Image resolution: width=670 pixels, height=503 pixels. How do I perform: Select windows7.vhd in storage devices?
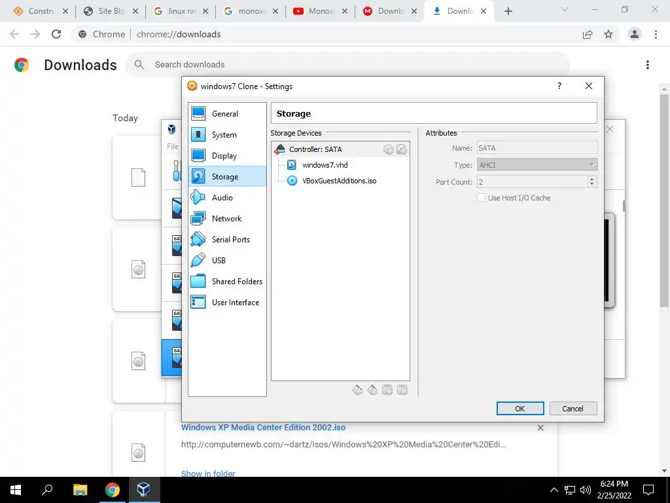(325, 165)
